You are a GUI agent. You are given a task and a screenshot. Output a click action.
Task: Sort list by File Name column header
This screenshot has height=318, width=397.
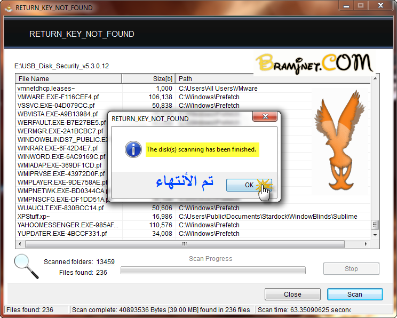[69, 79]
